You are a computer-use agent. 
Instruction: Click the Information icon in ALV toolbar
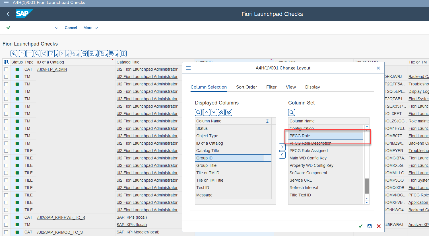click(x=123, y=54)
